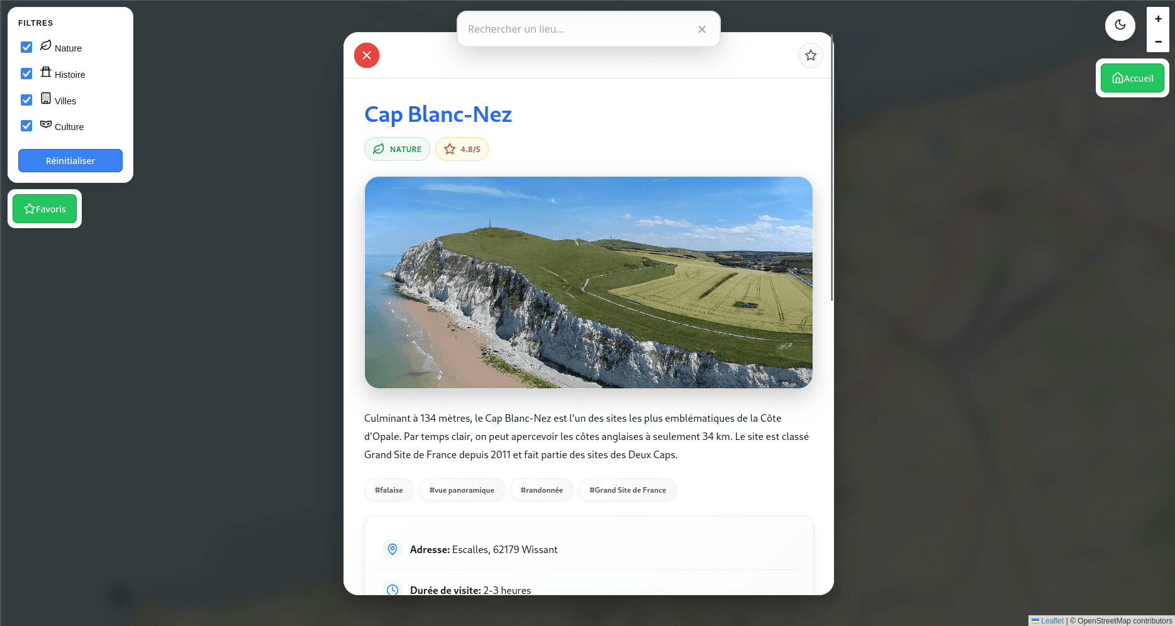Click the Cap Blanc-Nez cliff photo

[589, 282]
